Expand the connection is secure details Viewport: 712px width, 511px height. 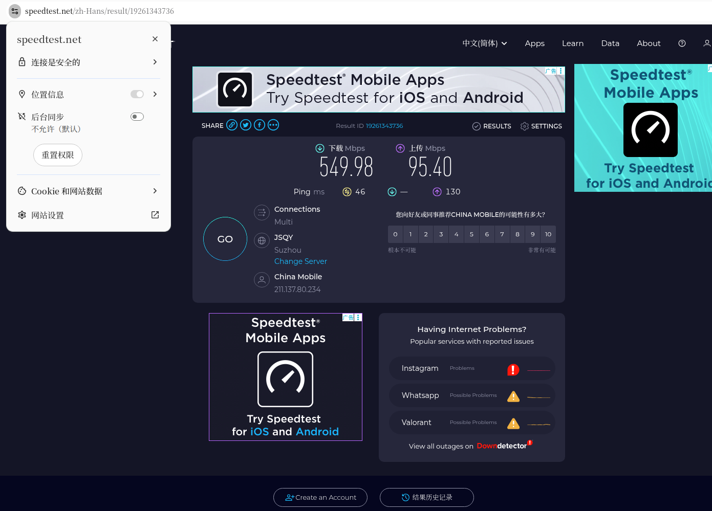click(89, 62)
